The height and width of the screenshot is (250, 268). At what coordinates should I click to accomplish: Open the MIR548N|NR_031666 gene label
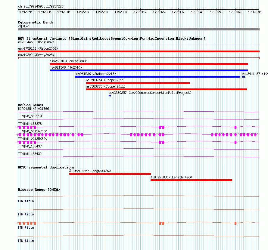pyautogui.click(x=33, y=109)
